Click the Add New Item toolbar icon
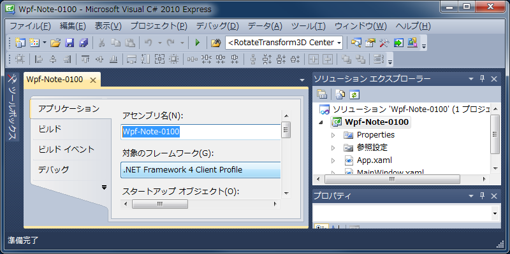The height and width of the screenshot is (254, 510). click(x=34, y=43)
